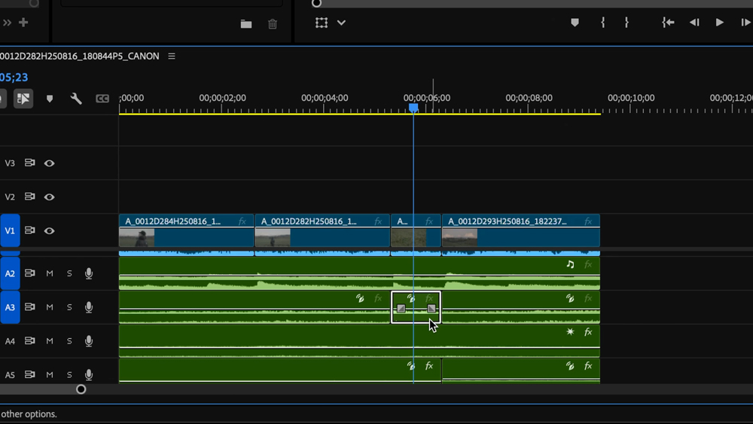Click the Export Frame/safe margins icon
This screenshot has height=424, width=753.
pyautogui.click(x=322, y=23)
